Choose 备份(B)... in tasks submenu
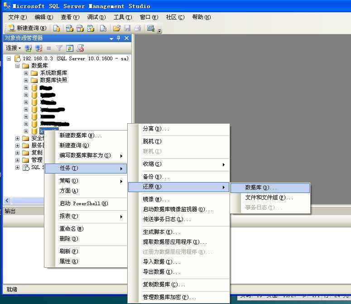 click(178, 177)
